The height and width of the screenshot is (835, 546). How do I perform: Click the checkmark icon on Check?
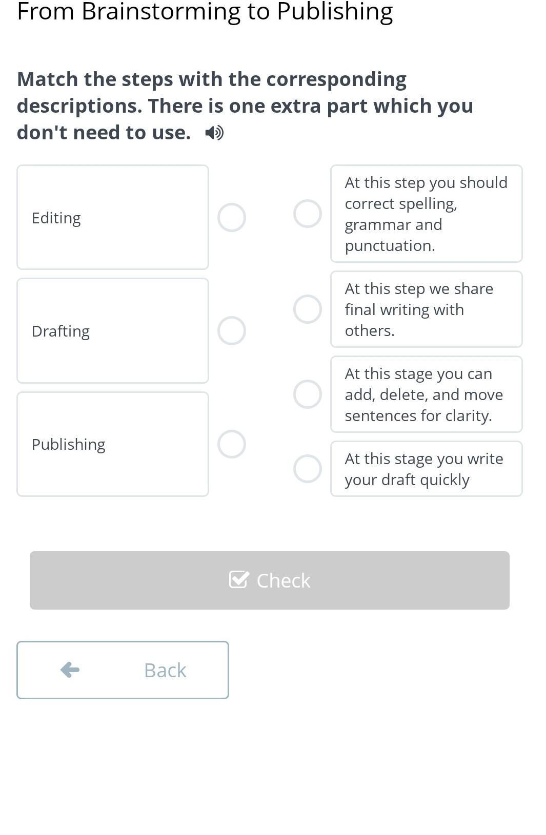tap(238, 580)
